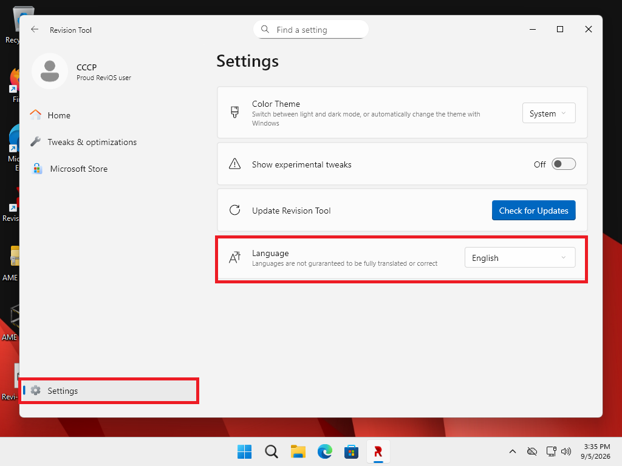The image size is (622, 466).
Task: Go to Home in sidebar
Action: (109, 115)
